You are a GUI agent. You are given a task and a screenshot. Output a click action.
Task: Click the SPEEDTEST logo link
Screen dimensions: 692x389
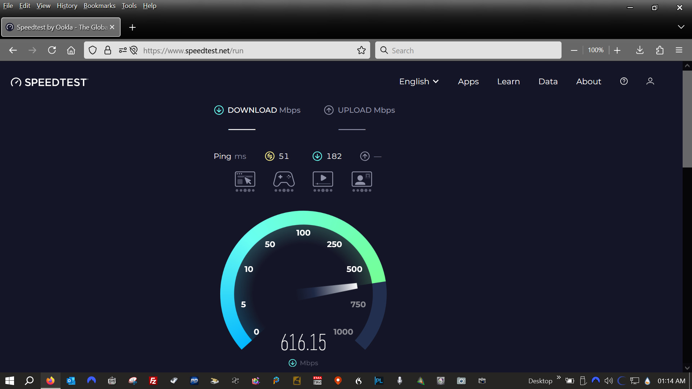click(49, 82)
